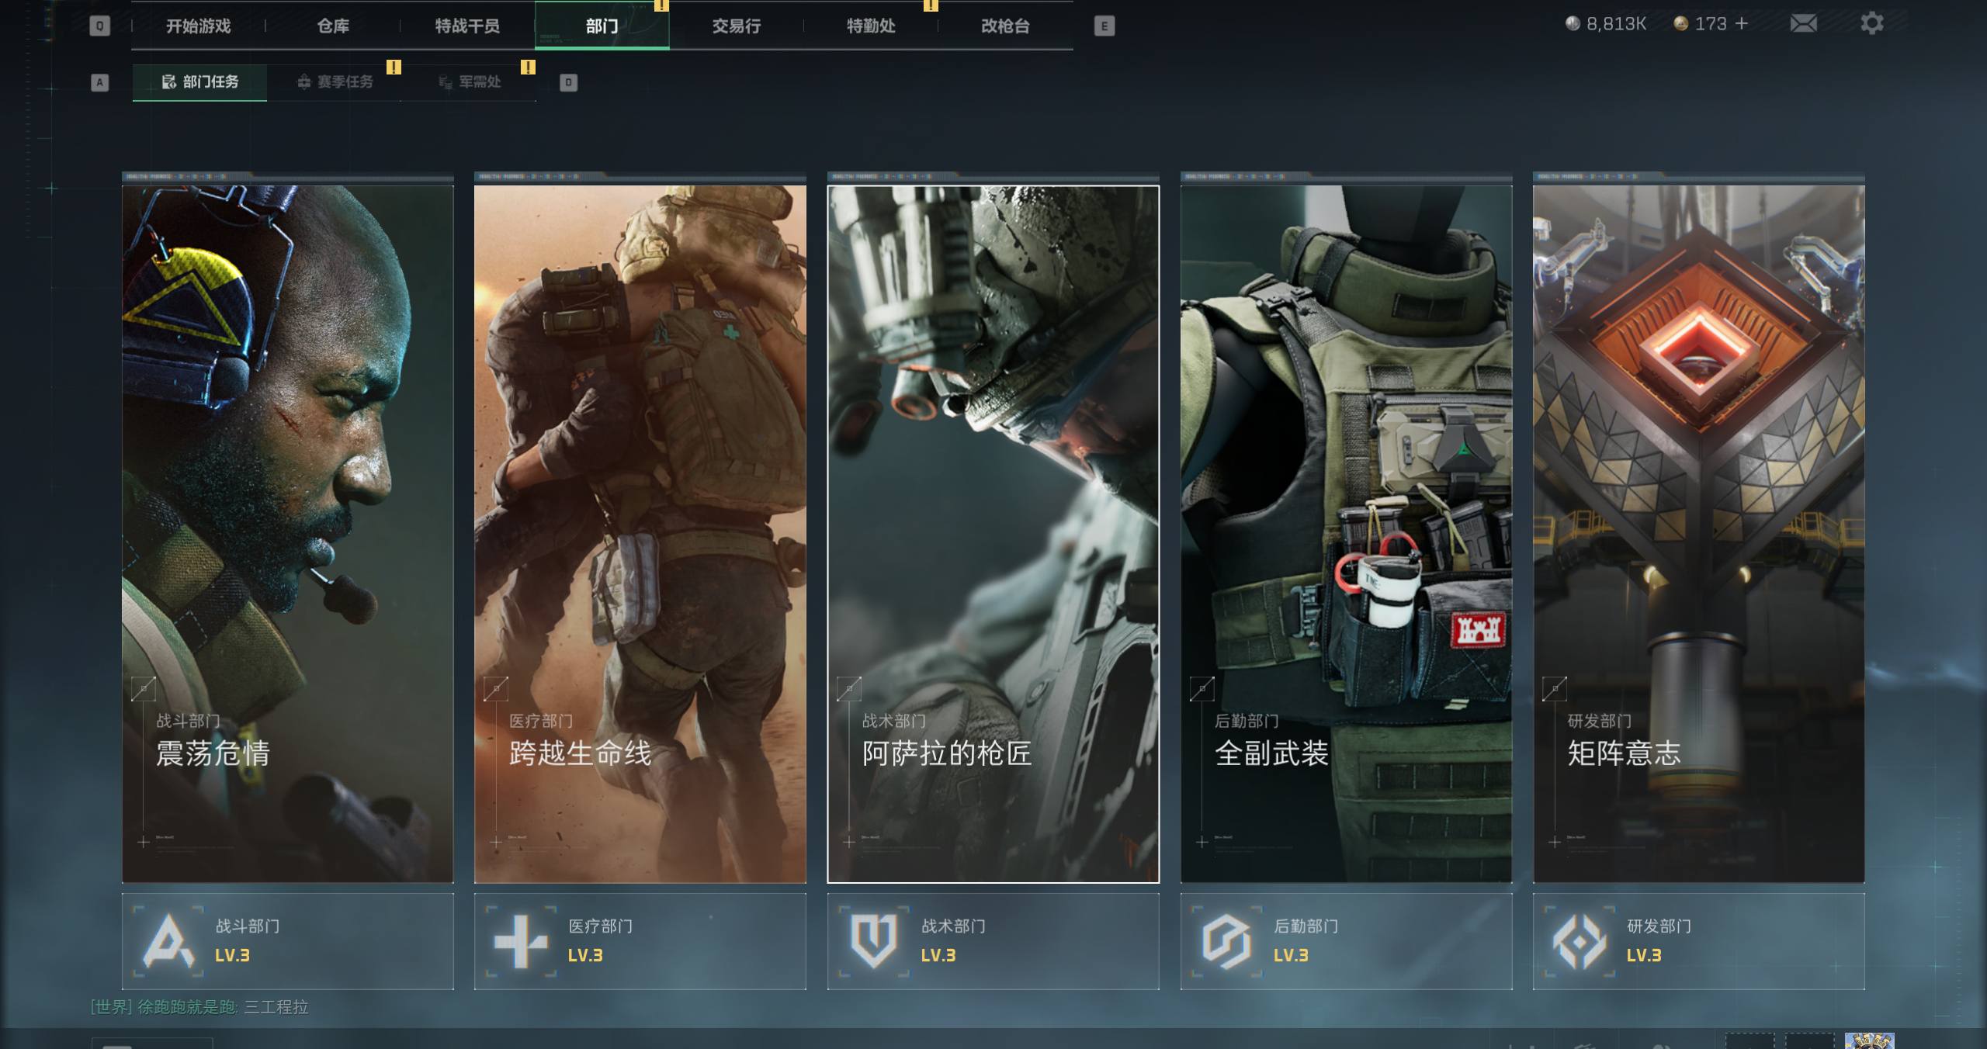Viewport: 1987px width, 1049px height.
Task: Select the 战斗部门 triangle emblem icon
Action: tap(168, 941)
